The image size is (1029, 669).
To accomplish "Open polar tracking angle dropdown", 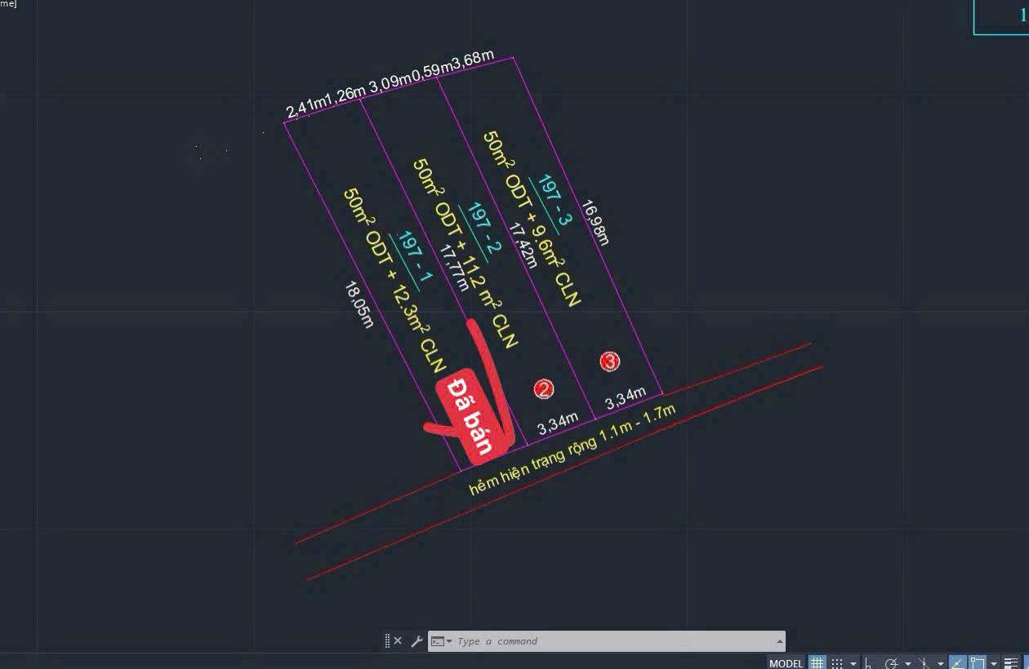I will click(x=908, y=663).
